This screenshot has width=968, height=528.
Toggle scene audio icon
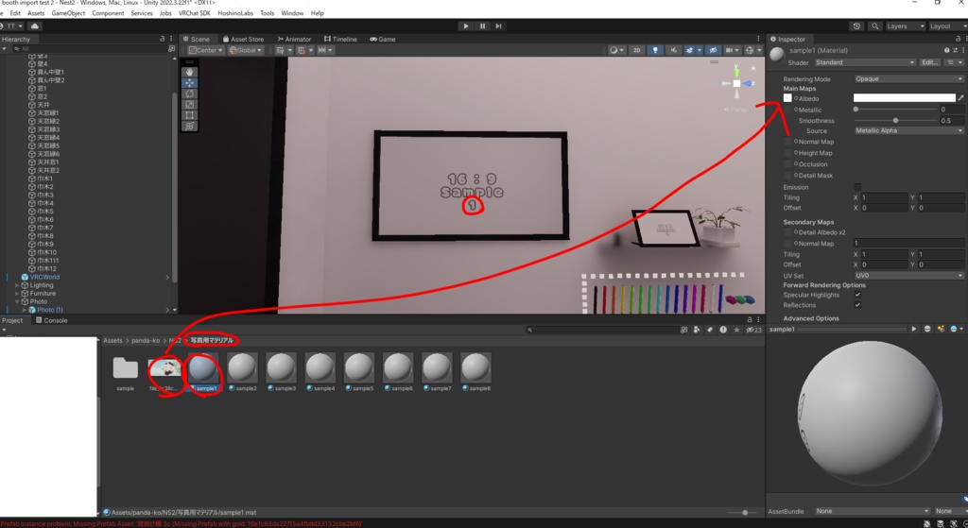coord(673,50)
